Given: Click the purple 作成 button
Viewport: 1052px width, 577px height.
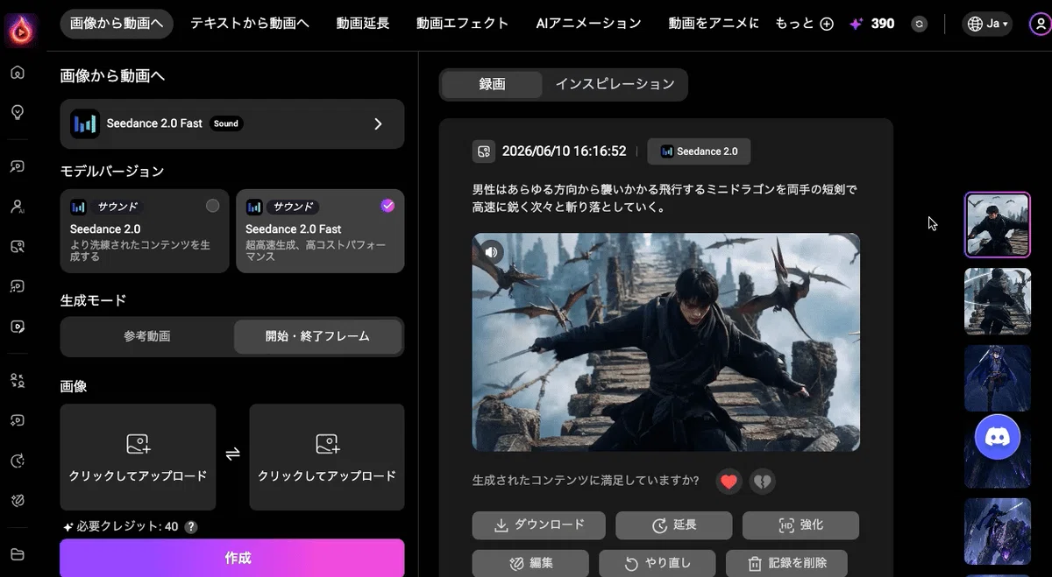Looking at the screenshot, I should [232, 558].
